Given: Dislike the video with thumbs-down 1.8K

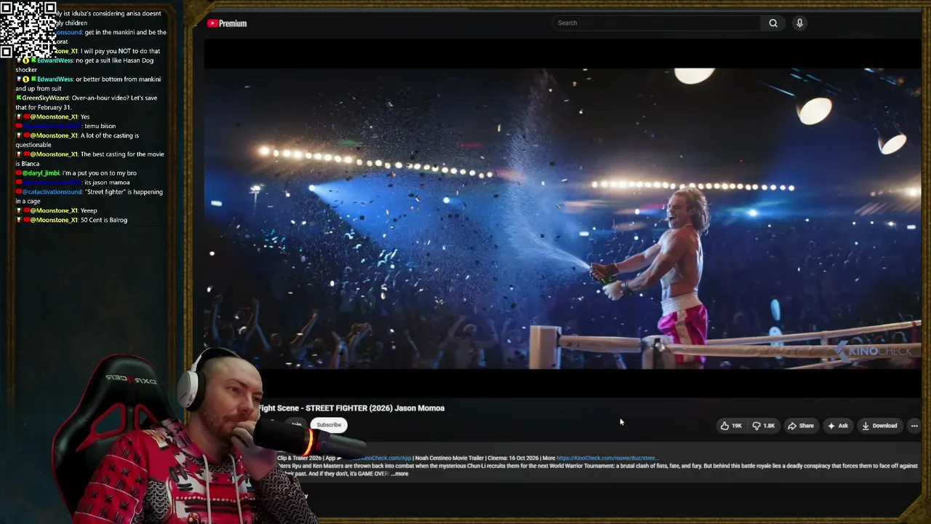Looking at the screenshot, I should pyautogui.click(x=763, y=426).
